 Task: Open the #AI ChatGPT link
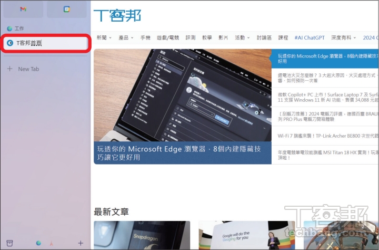pos(310,38)
